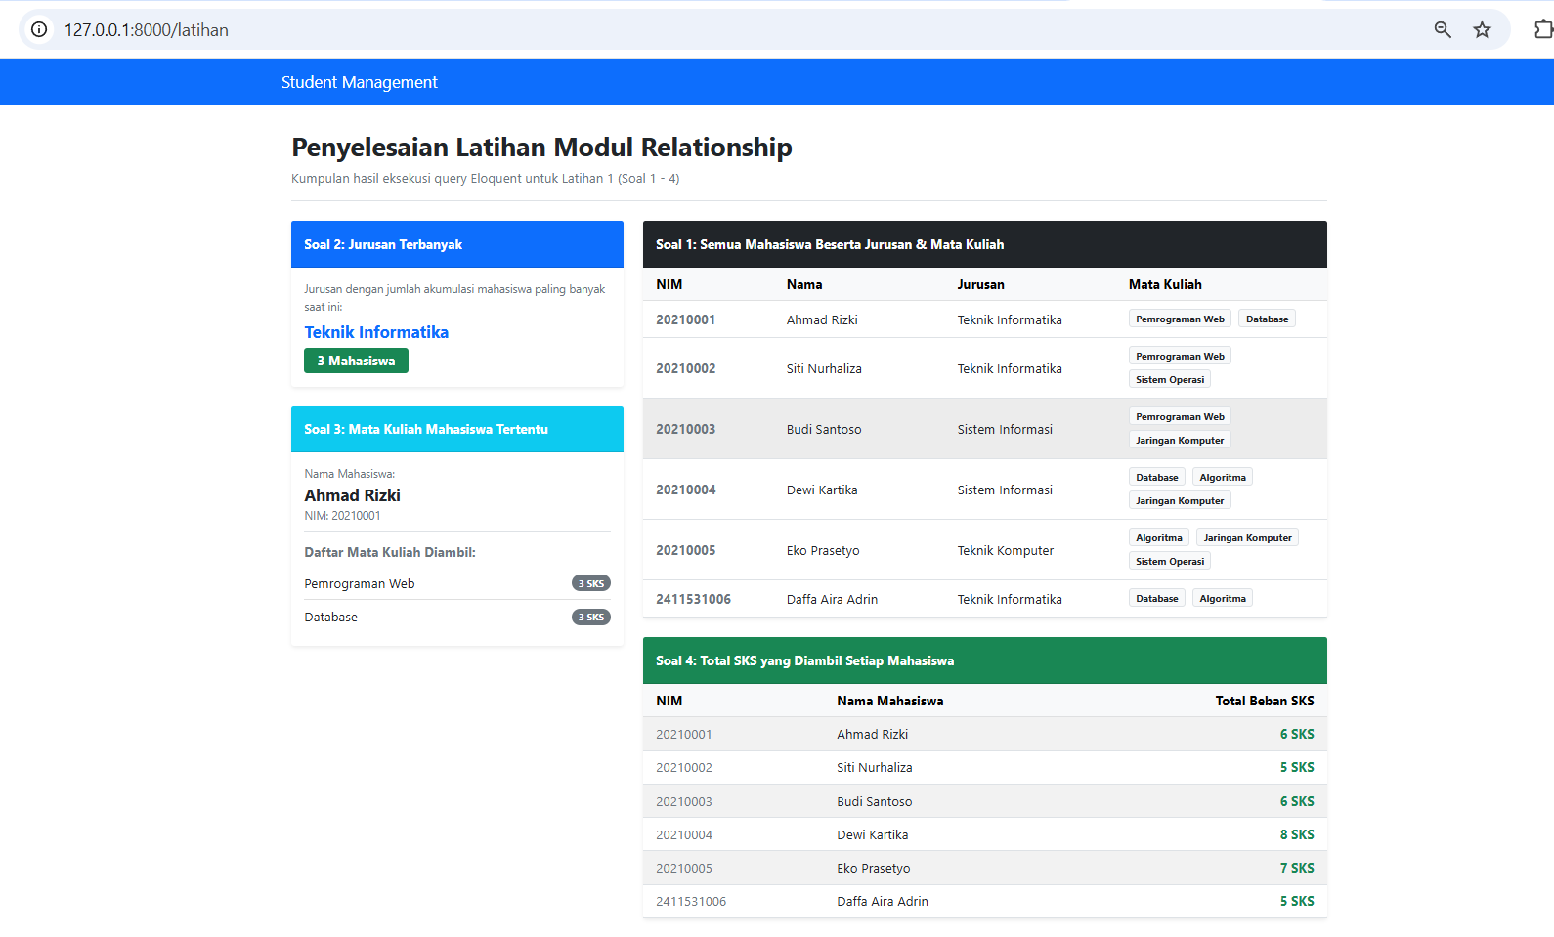
Task: Click the Soal 1 table header bar
Action: tap(985, 244)
